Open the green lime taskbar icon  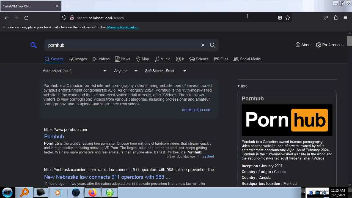(110, 193)
